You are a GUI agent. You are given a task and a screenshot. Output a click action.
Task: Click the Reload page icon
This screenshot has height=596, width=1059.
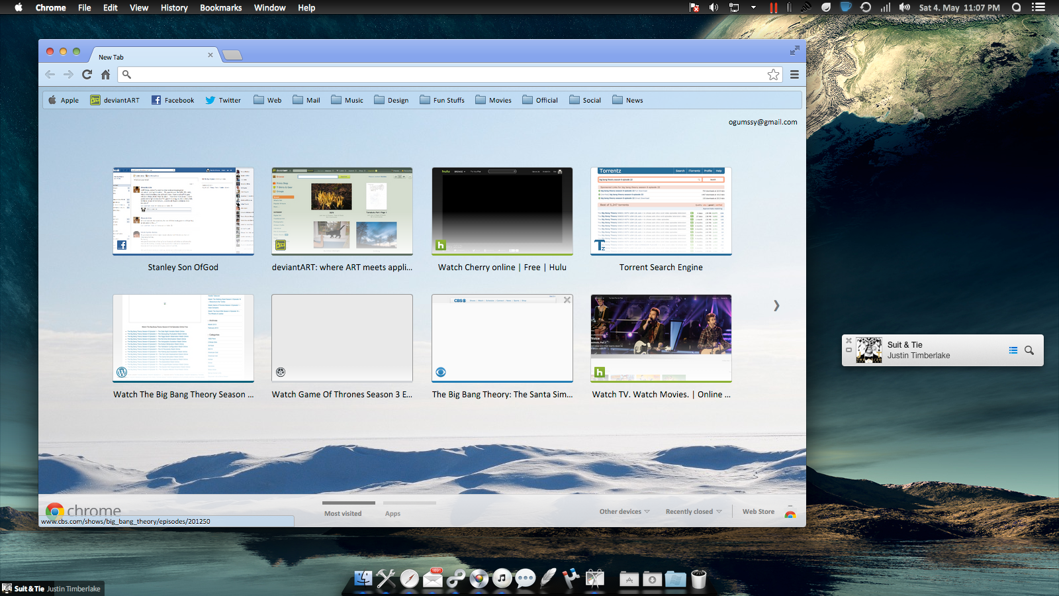[87, 75]
